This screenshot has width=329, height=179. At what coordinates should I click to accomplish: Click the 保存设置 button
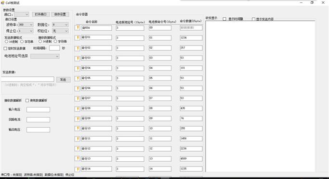coord(60,14)
